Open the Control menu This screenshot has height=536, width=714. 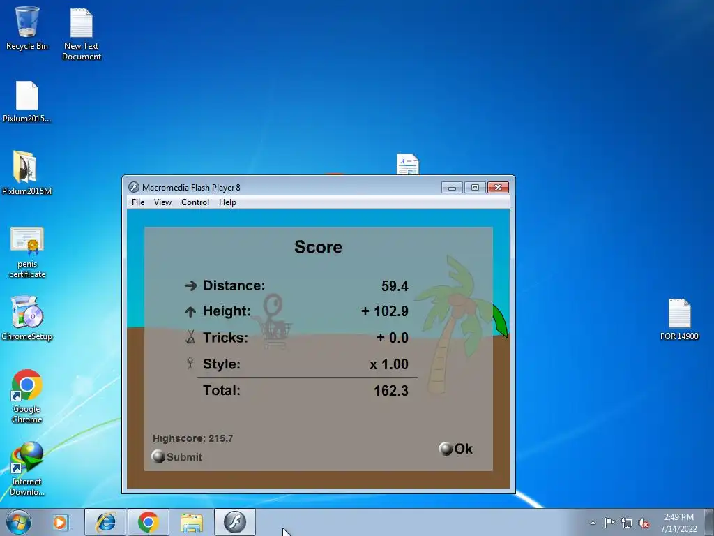tap(195, 202)
